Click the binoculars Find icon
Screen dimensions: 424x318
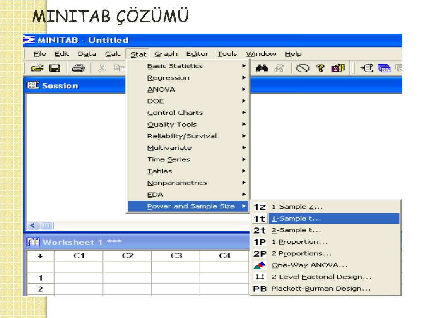(x=262, y=68)
